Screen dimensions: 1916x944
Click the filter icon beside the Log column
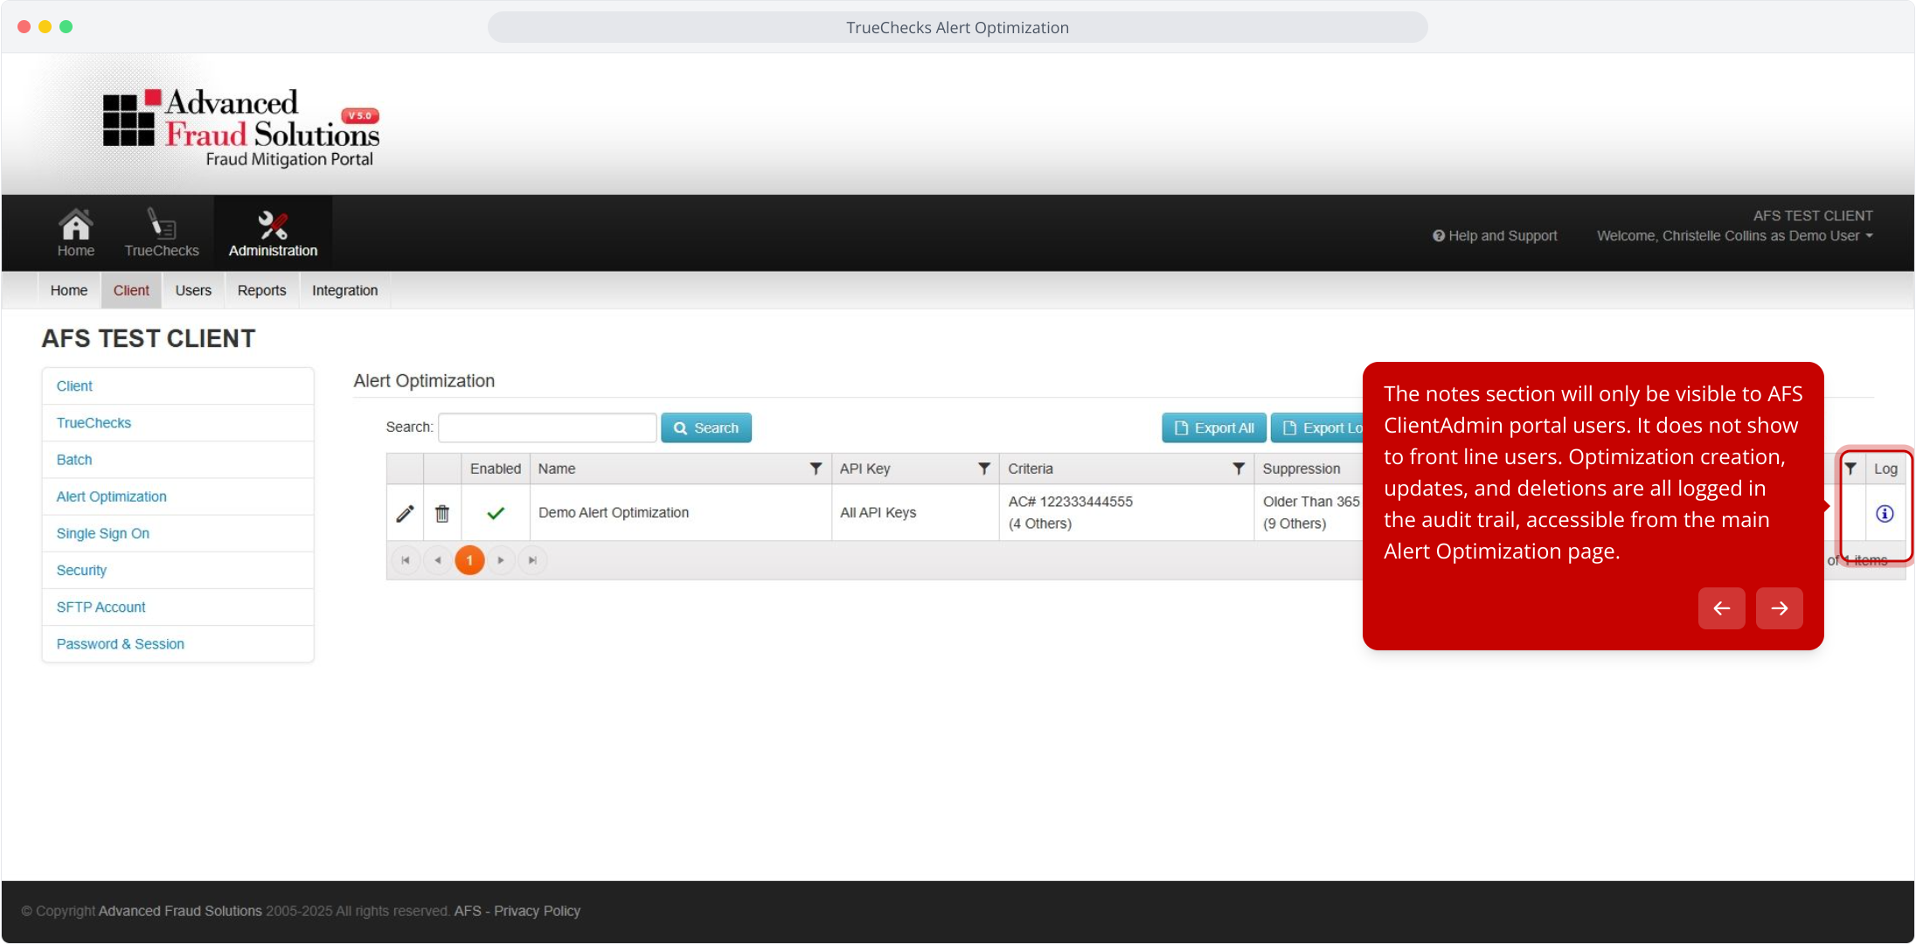coord(1850,469)
